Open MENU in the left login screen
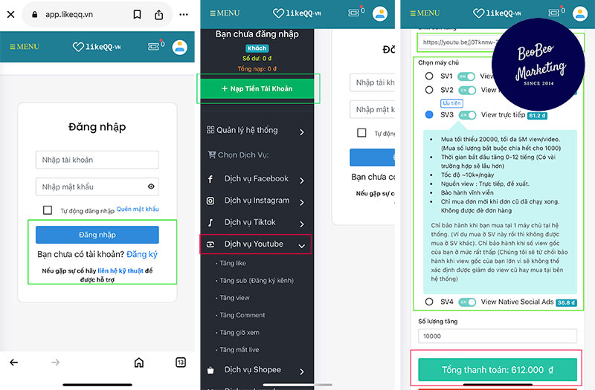The image size is (595, 390). (x=25, y=47)
